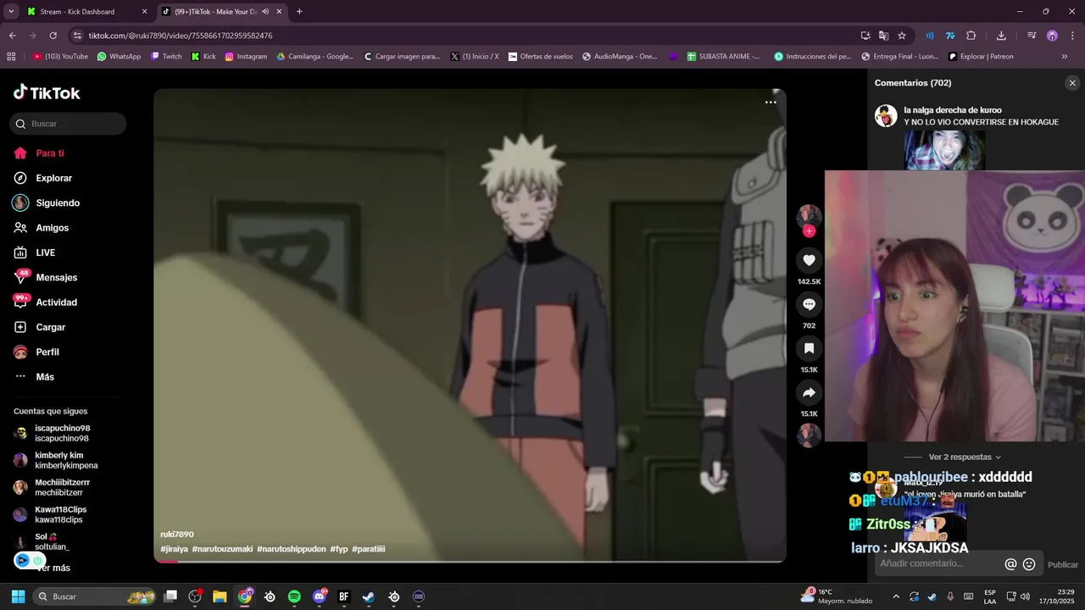
Task: Open commenter avatar la nalga derecha de kuroo
Action: [886, 116]
